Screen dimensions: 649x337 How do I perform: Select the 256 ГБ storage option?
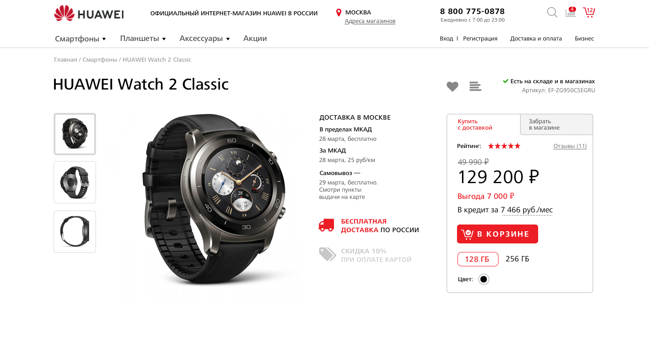point(517,259)
